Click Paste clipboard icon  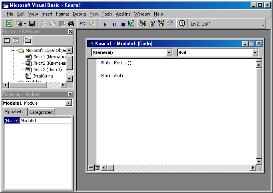click(62, 24)
